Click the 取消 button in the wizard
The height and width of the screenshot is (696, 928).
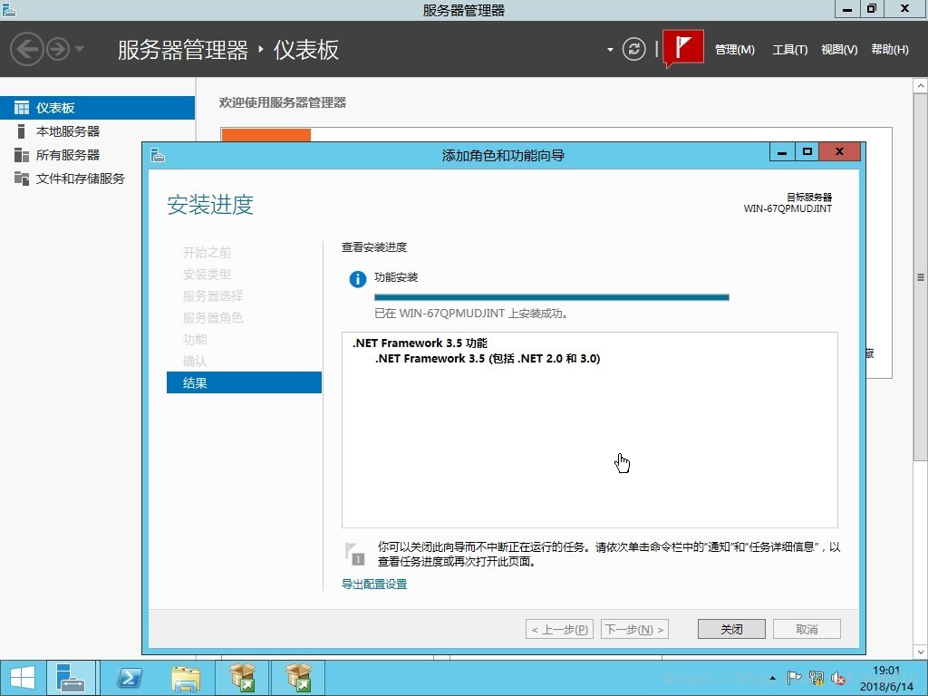pyautogui.click(x=807, y=629)
